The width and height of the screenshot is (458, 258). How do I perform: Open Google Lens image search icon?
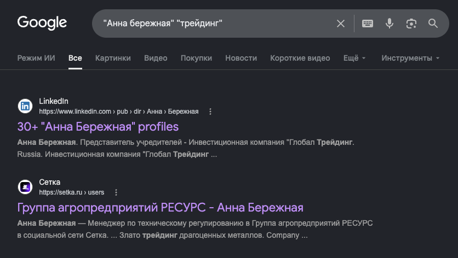pos(411,24)
